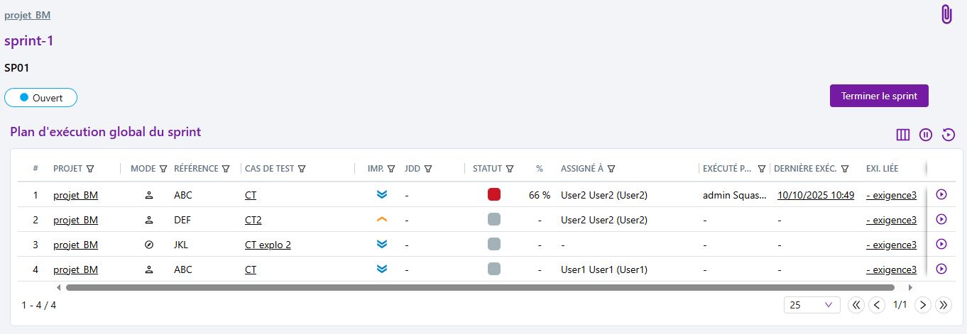
Task: Filter the CAS DE TEST column
Action: pos(302,169)
